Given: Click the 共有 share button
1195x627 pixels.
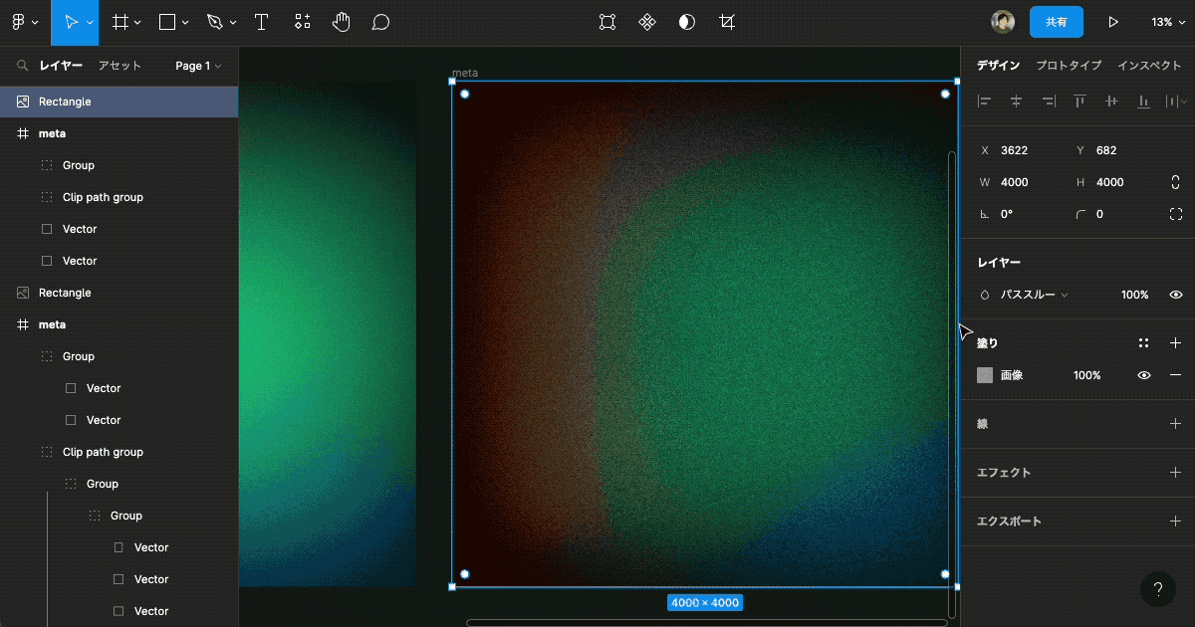Looking at the screenshot, I should [x=1056, y=22].
